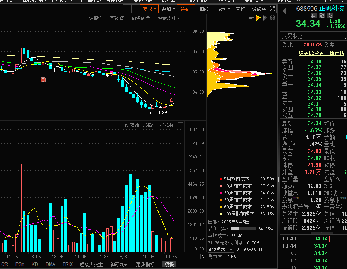
Task: Click the 科 badge under stock name
Action: [x=313, y=15]
